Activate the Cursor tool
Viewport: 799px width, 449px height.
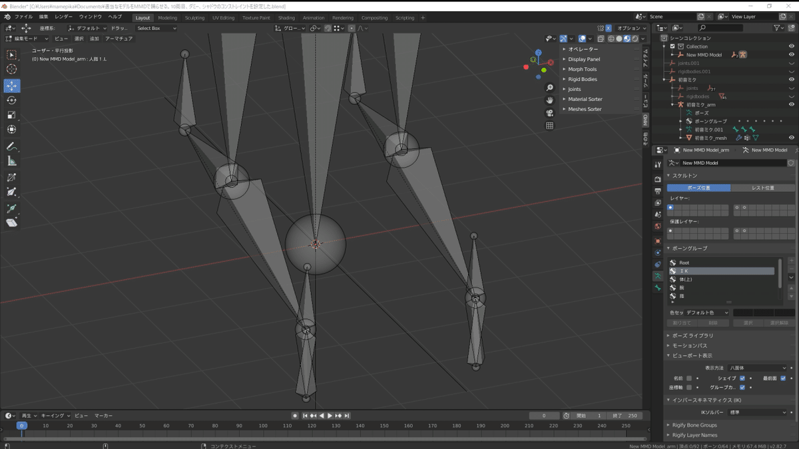12,69
